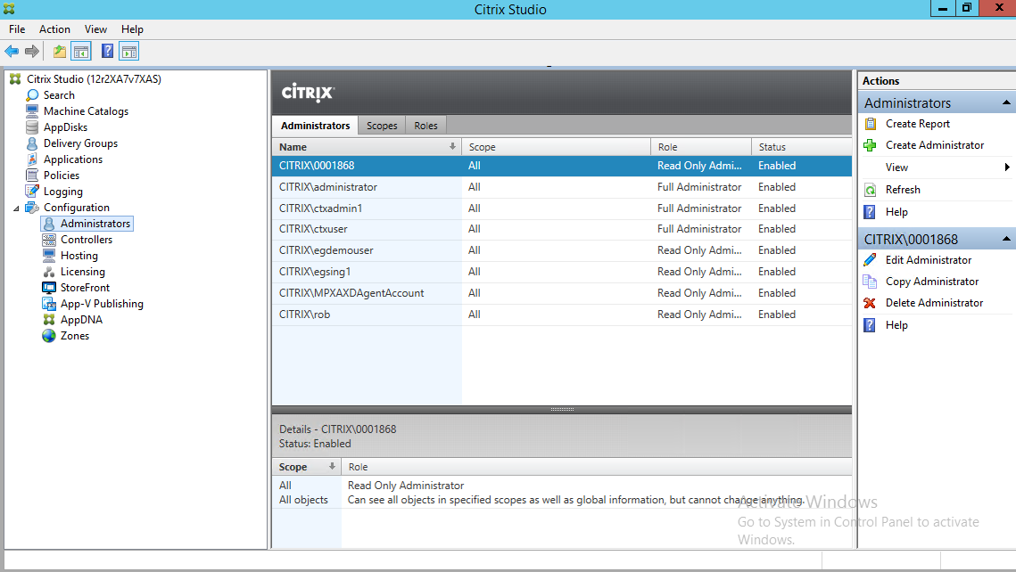Click the Copy Administrator icon
Image resolution: width=1016 pixels, height=572 pixels.
871,282
